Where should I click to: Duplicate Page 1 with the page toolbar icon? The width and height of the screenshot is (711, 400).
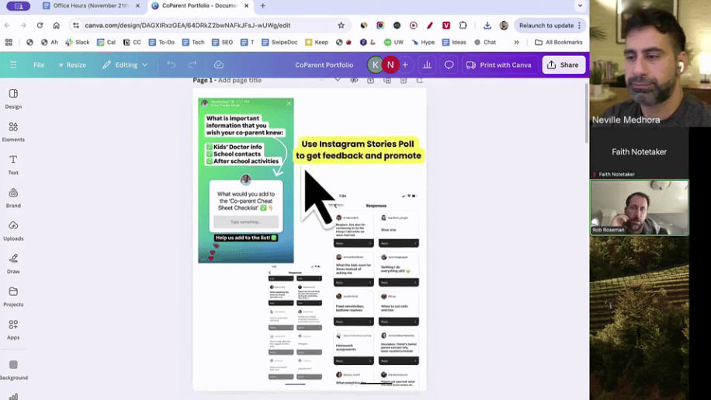point(387,80)
